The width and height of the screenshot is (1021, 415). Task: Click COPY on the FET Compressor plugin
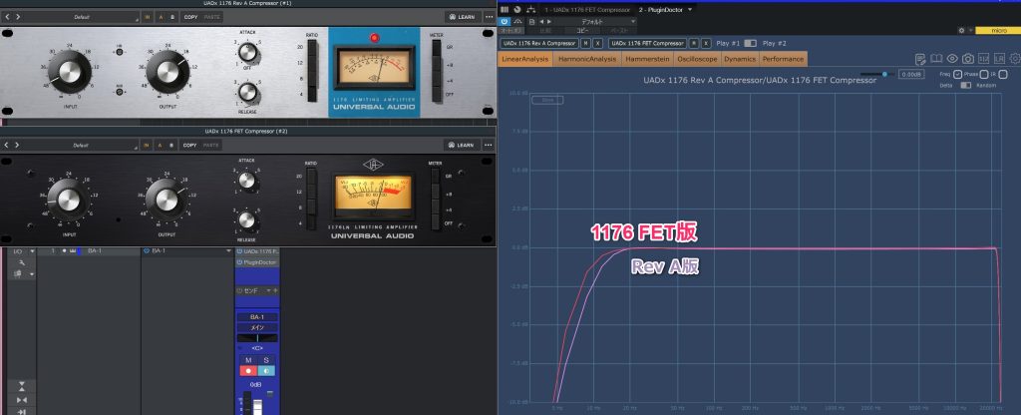189,145
